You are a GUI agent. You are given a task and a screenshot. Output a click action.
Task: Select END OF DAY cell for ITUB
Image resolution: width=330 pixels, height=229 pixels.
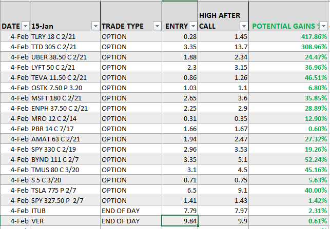[131, 211]
